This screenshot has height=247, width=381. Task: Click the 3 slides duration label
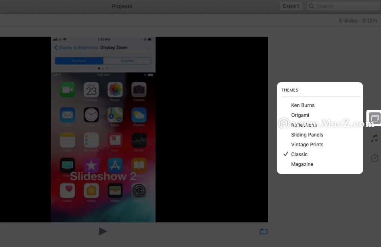click(x=358, y=21)
